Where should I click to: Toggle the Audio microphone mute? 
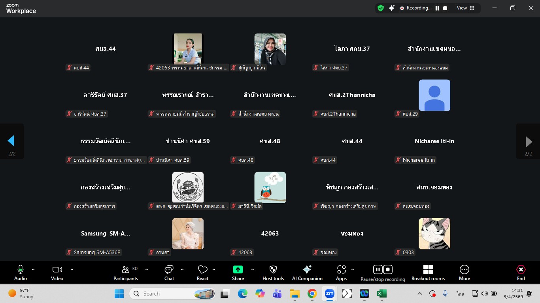(21, 273)
